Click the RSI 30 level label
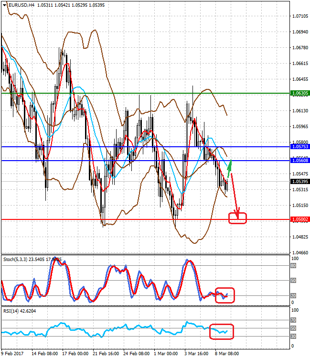This screenshot has width=310, height=359. (x=293, y=337)
